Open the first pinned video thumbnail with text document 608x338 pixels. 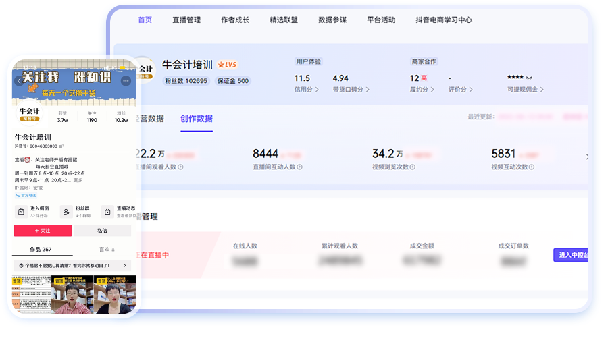pos(32,294)
